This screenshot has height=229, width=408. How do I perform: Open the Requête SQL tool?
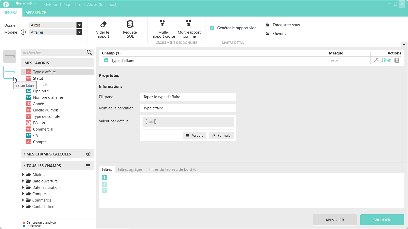(x=130, y=24)
